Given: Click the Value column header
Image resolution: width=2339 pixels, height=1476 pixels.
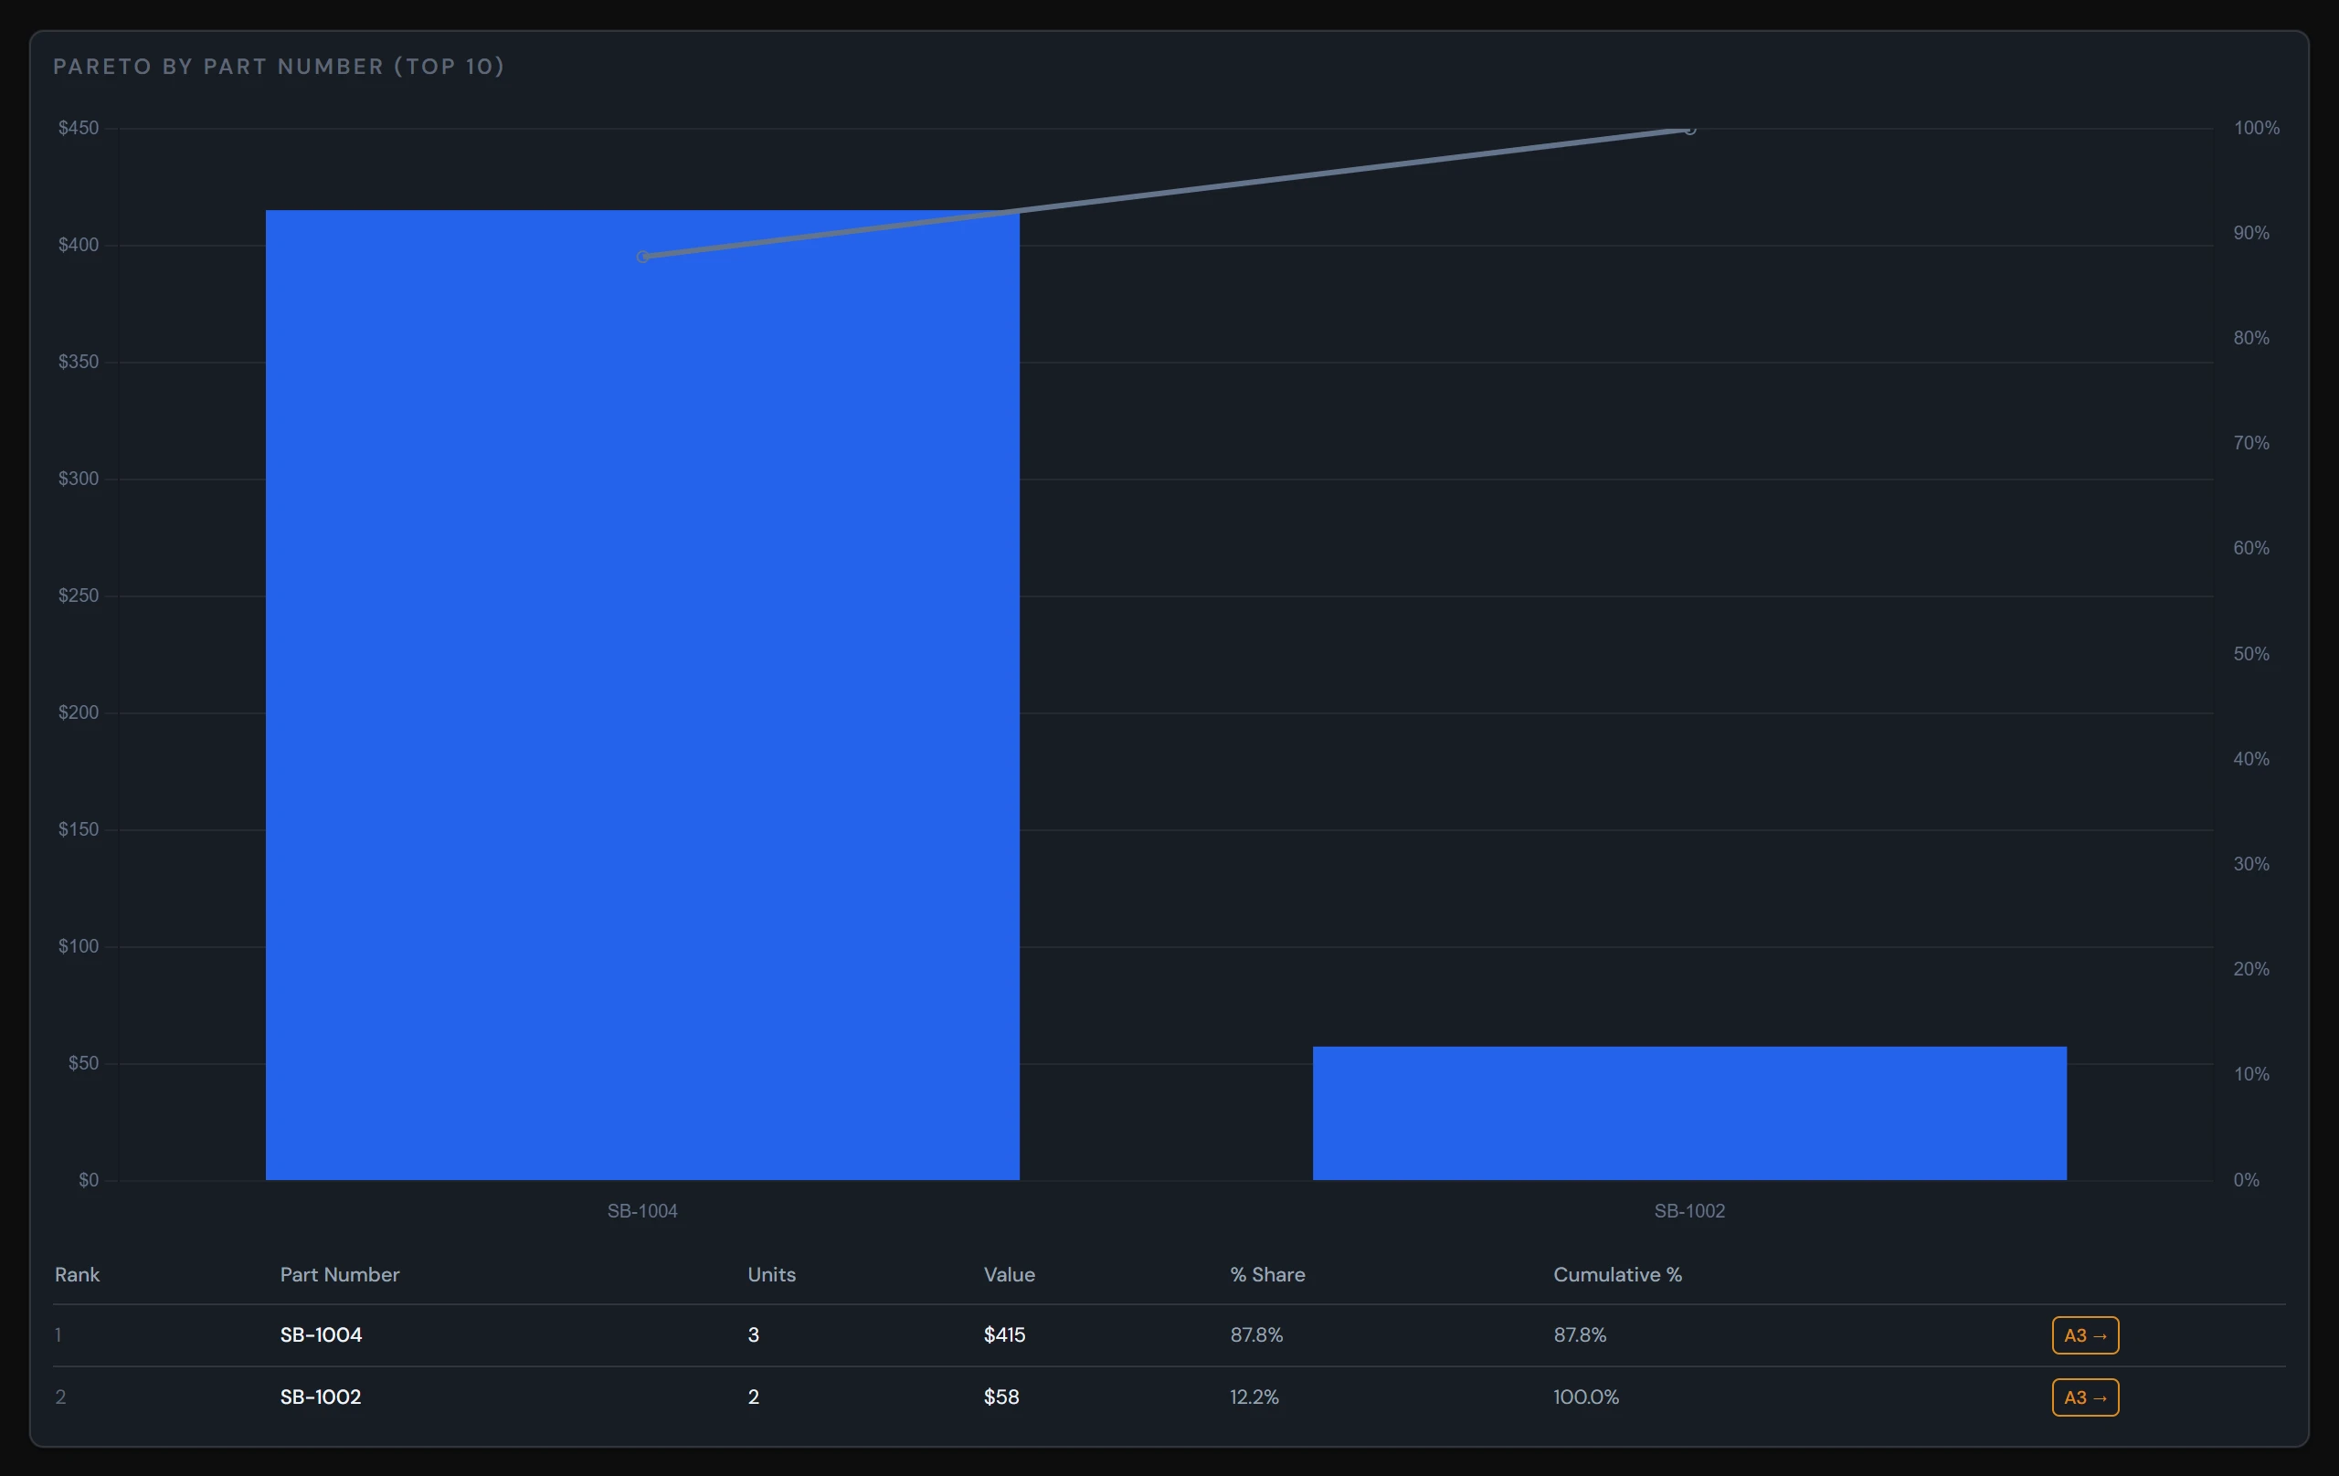Looking at the screenshot, I should coord(1010,1274).
